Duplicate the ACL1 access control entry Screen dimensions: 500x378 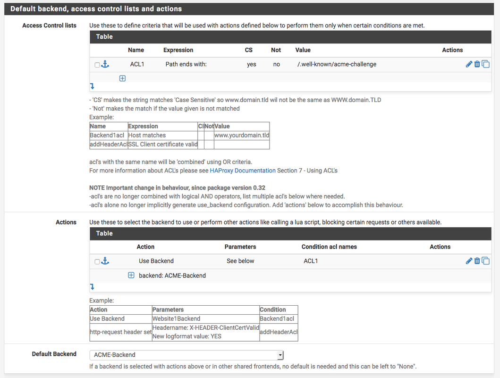(x=486, y=64)
